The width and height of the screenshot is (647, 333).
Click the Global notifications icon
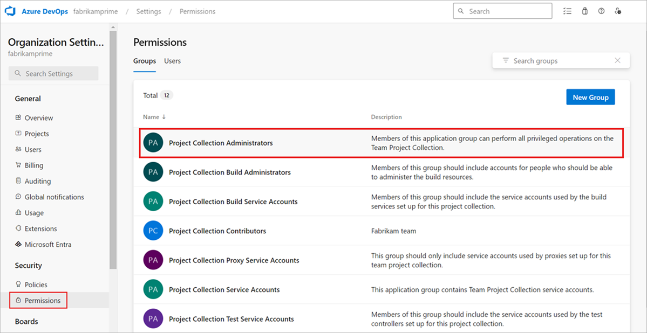[x=18, y=197]
